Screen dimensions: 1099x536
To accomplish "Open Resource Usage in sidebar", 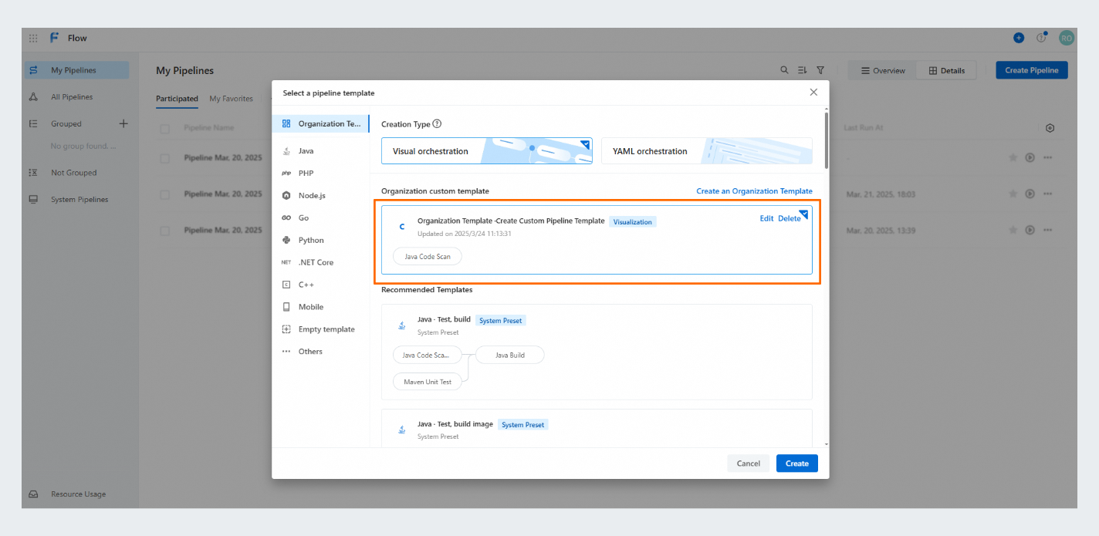I will 76,494.
